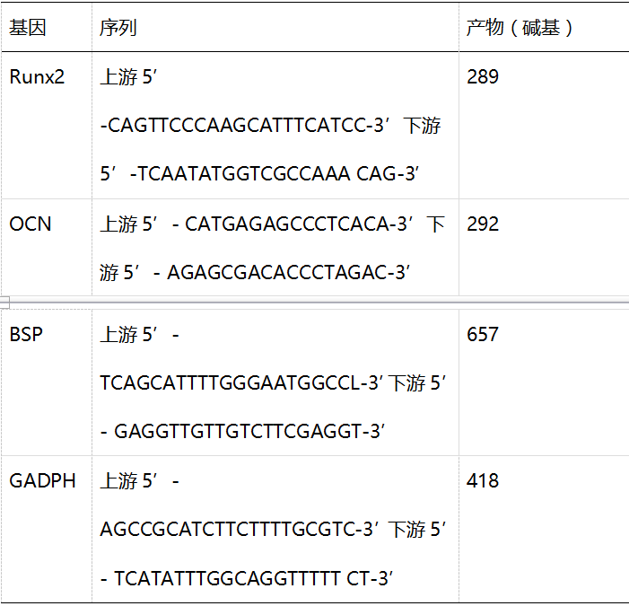Click the small page-break marker at left edge
Viewport: 629px width, 606px height.
[x=4, y=302]
